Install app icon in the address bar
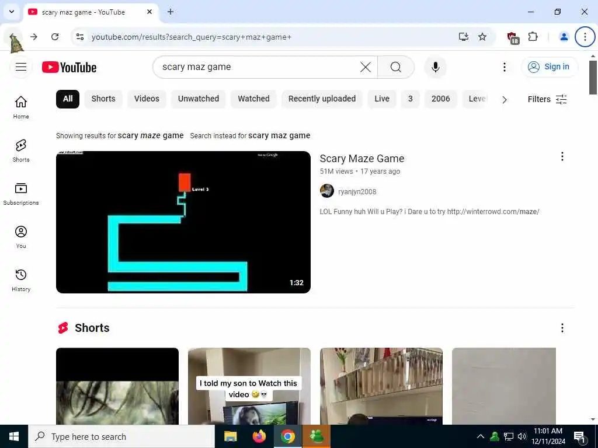 (x=463, y=37)
